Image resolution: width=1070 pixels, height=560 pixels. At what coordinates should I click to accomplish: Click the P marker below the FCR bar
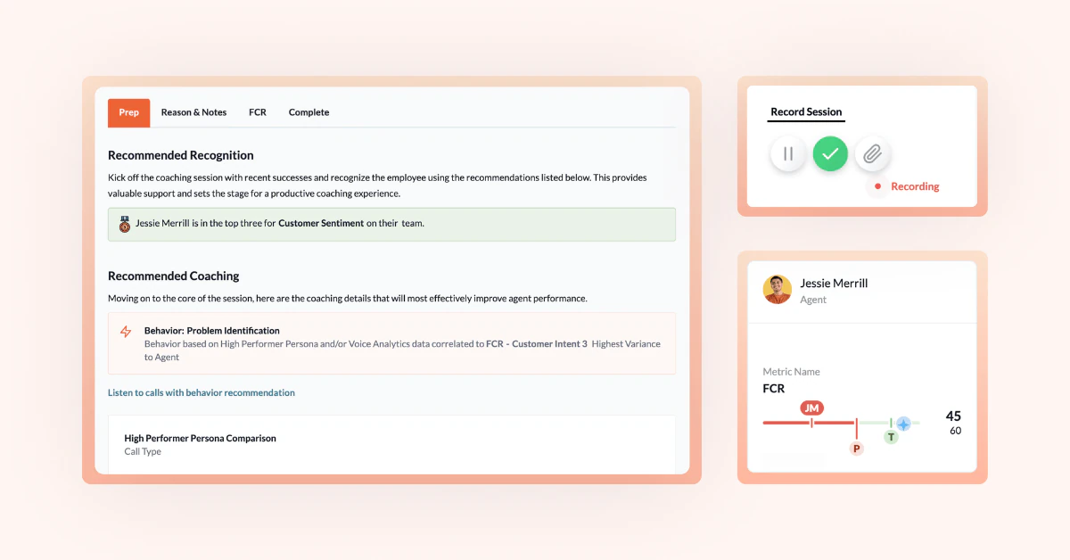tap(857, 449)
